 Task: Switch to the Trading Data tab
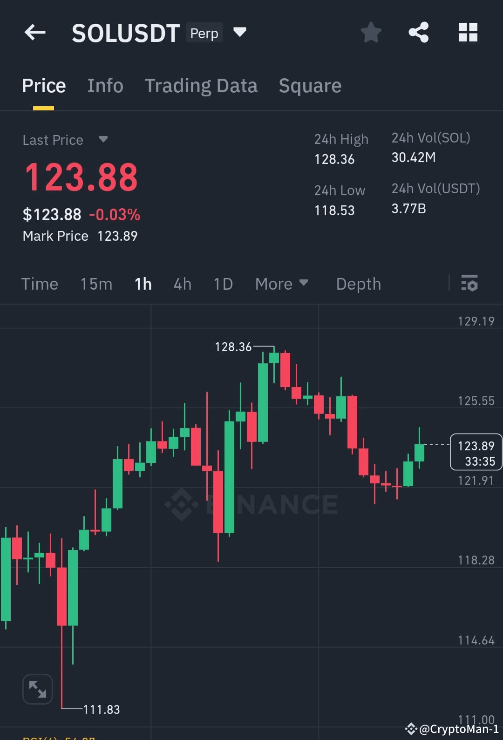pos(201,86)
